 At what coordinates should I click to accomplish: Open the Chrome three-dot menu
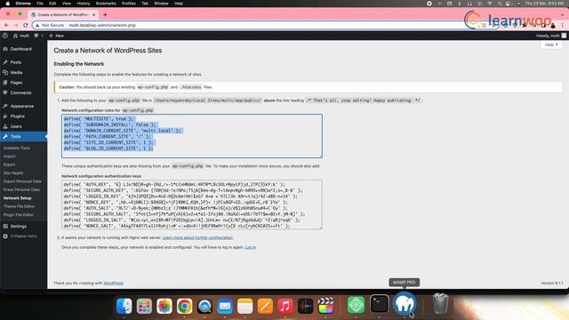563,26
